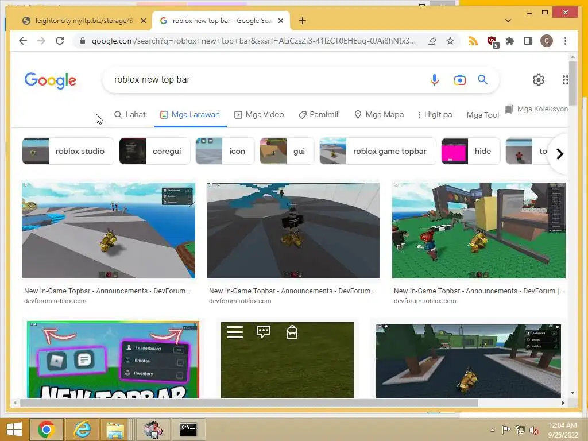
Task: Open Google quick settings gear
Action: (x=539, y=79)
